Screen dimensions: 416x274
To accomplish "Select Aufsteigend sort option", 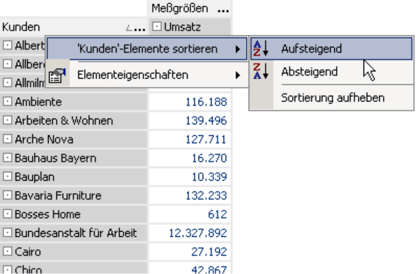I will [311, 49].
